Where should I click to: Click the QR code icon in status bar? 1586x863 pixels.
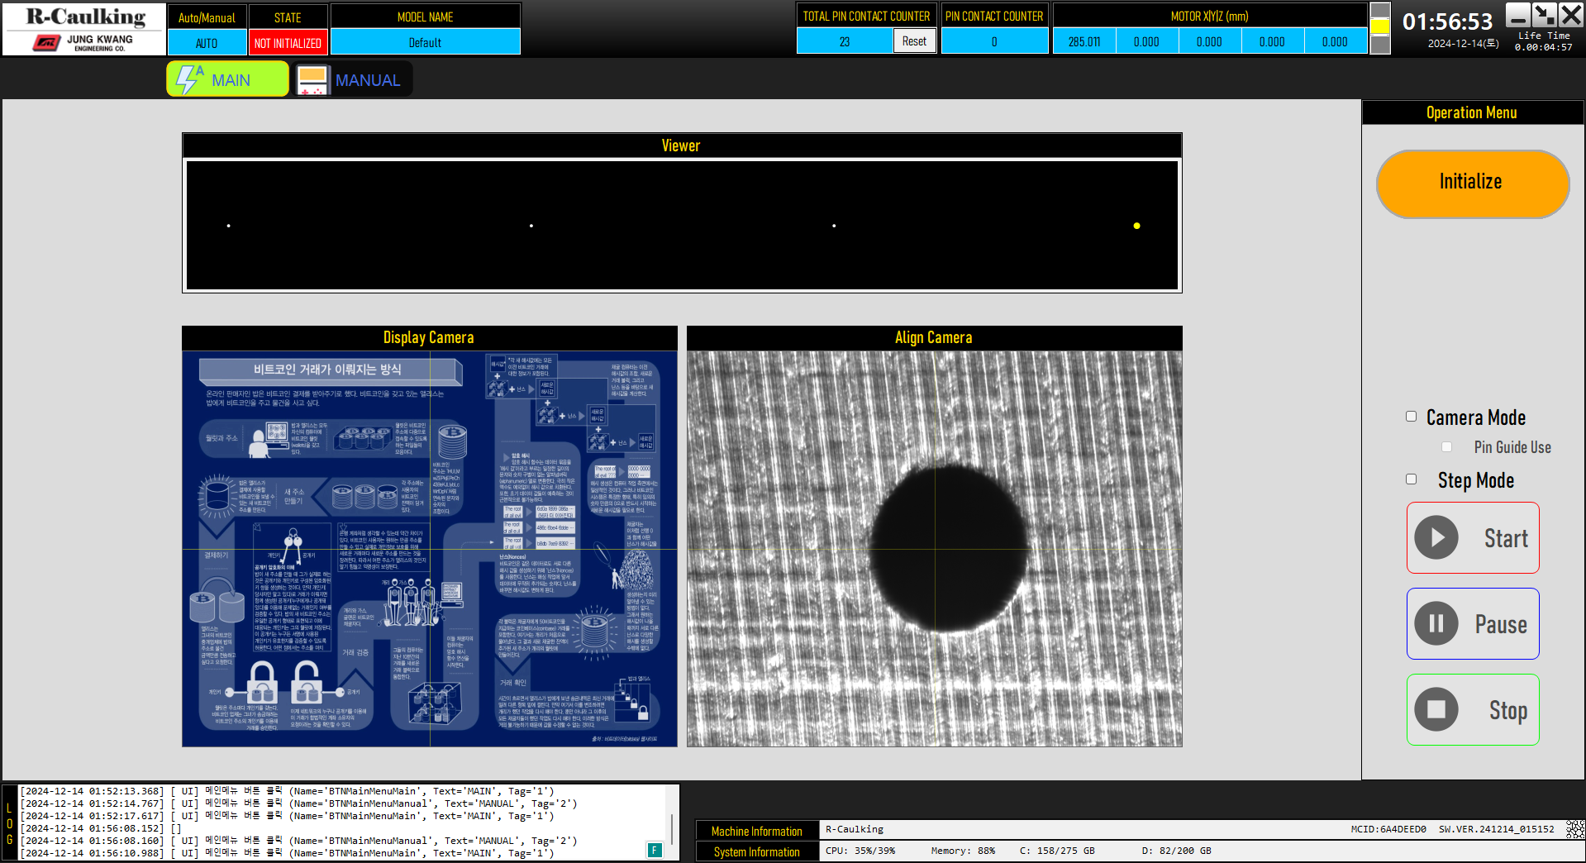(1575, 829)
